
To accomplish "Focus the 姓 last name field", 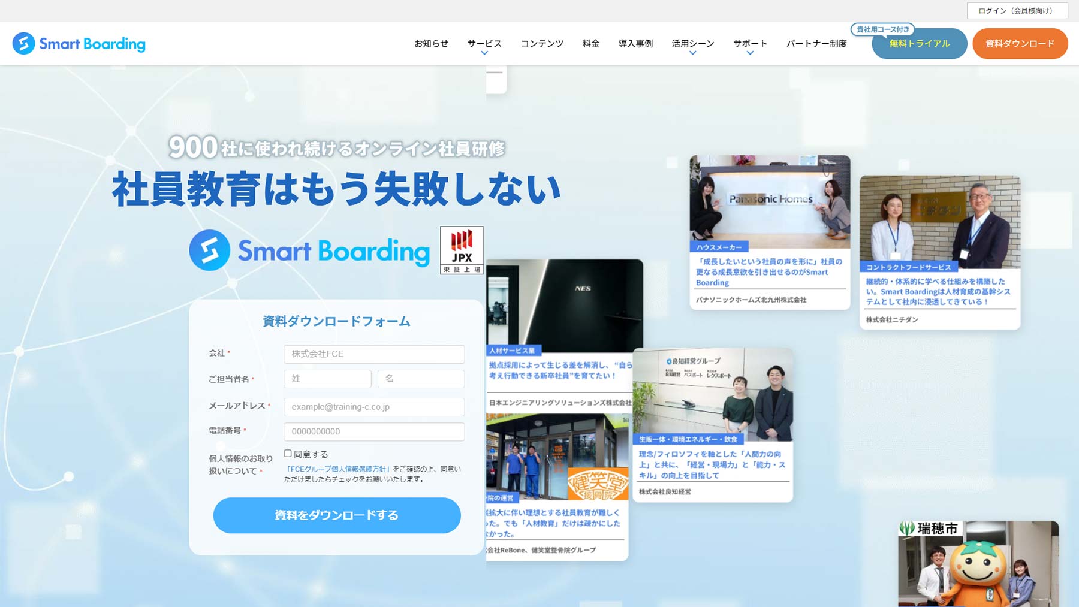I will pyautogui.click(x=327, y=379).
